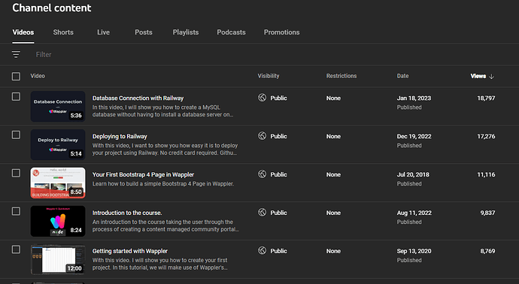Screen dimensions: 519x284
Task: Click the globe icon for Getting started with Wappler
Action: click(263, 251)
